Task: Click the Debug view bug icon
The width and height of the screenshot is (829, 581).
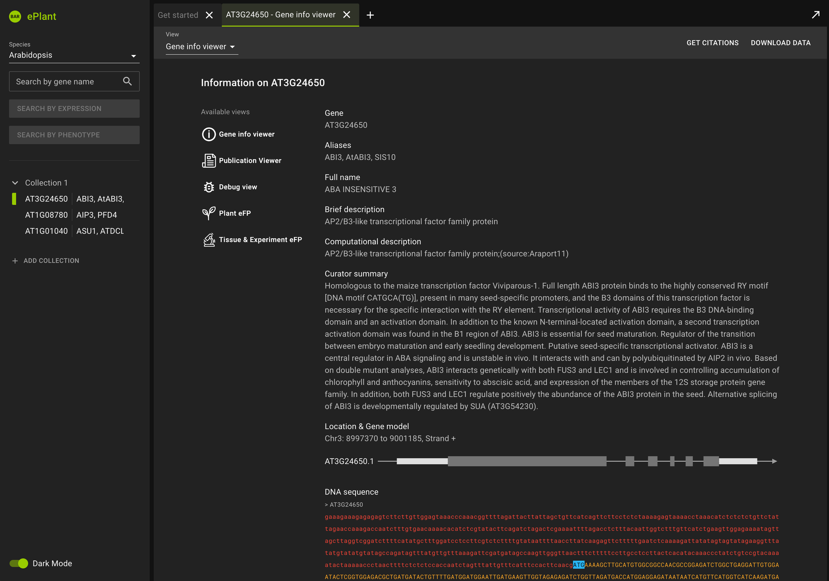Action: click(209, 187)
